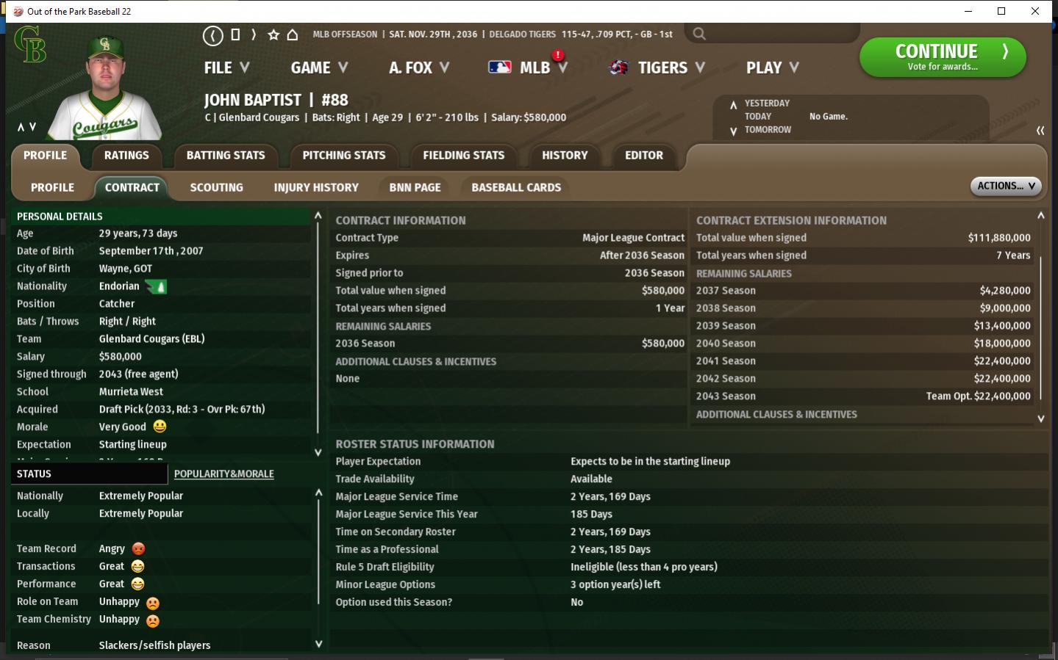This screenshot has width=1058, height=660.
Task: Switch to the POPULARITY&MORALE tab
Action: 224,474
